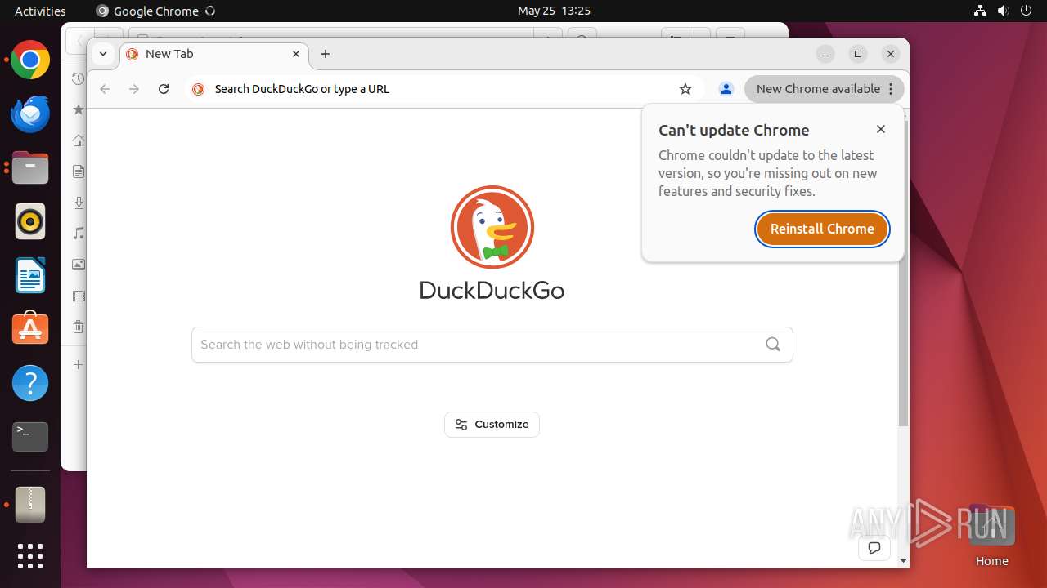1047x588 pixels.
Task: Click Reinstall Chrome button
Action: click(x=822, y=229)
